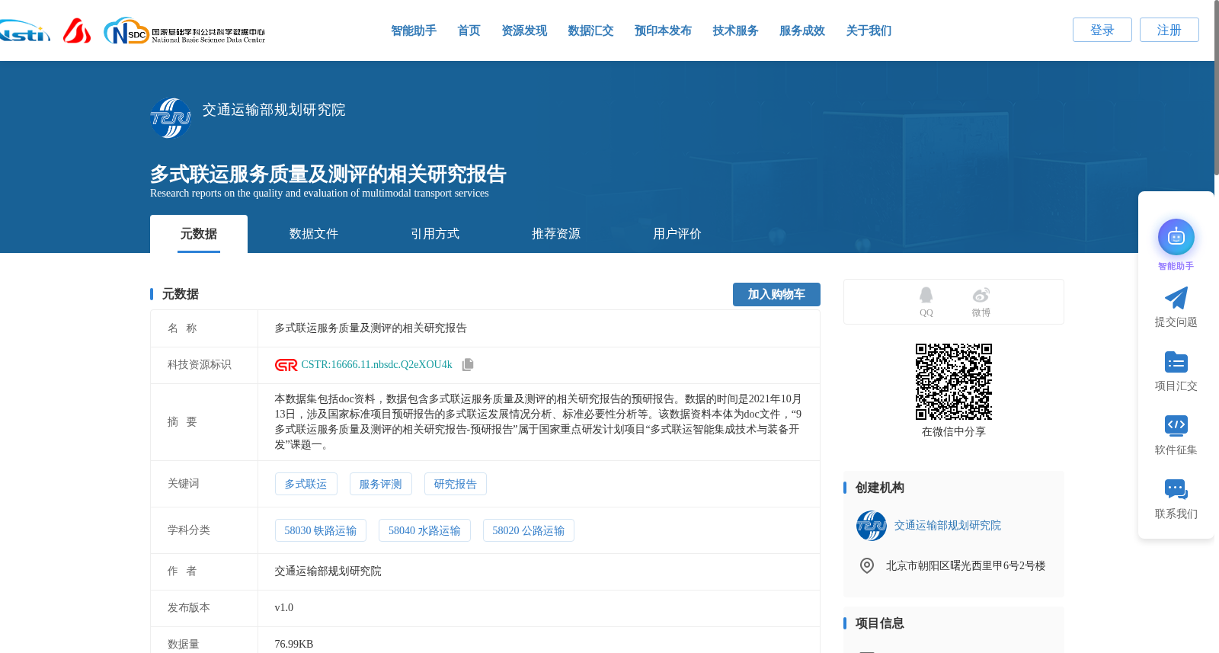
Task: Open the 资源发现 menu item
Action: click(x=524, y=30)
